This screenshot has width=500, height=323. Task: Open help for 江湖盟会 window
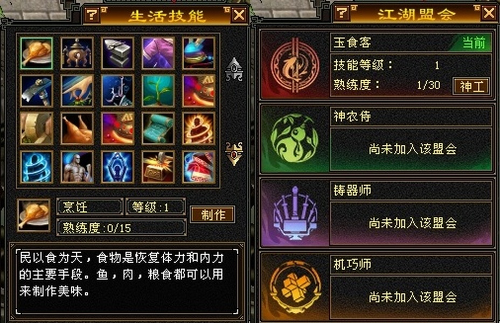[x=342, y=13]
